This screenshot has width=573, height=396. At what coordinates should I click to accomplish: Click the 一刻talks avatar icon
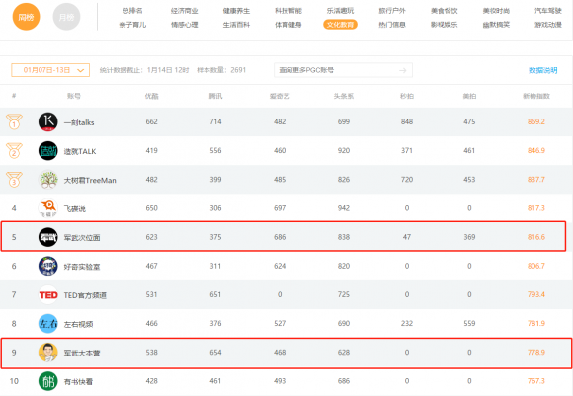[47, 122]
